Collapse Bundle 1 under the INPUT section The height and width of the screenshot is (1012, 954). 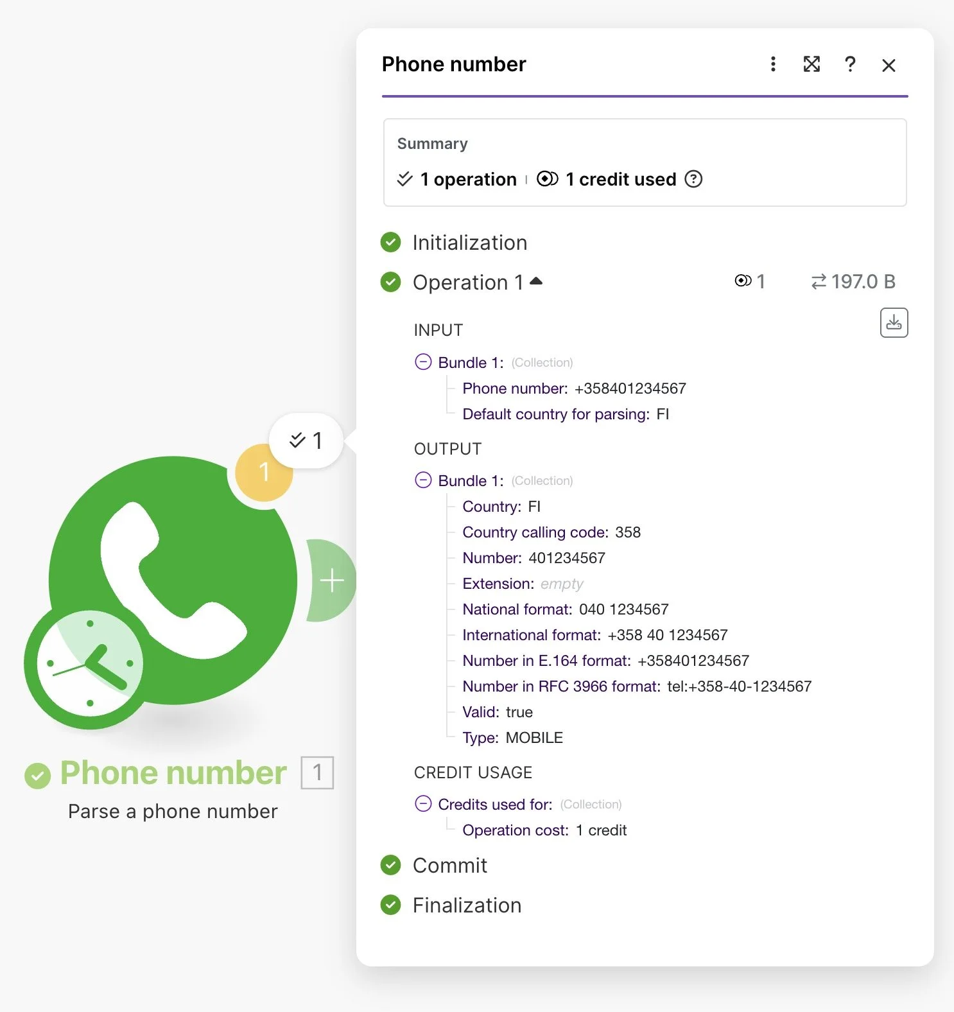pyautogui.click(x=423, y=362)
